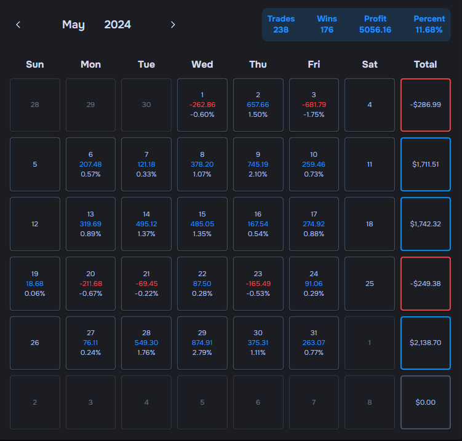Open Sunday May 19 cell showing 18.68
Image resolution: width=462 pixels, height=441 pixels.
coord(35,284)
